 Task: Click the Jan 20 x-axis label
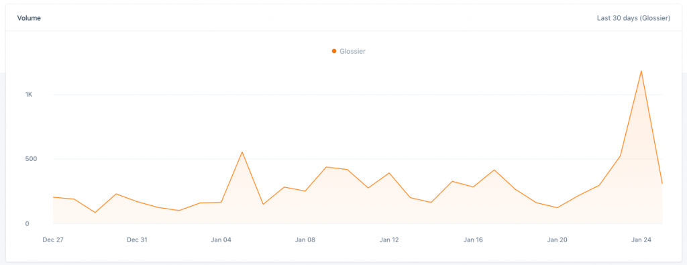(x=558, y=240)
